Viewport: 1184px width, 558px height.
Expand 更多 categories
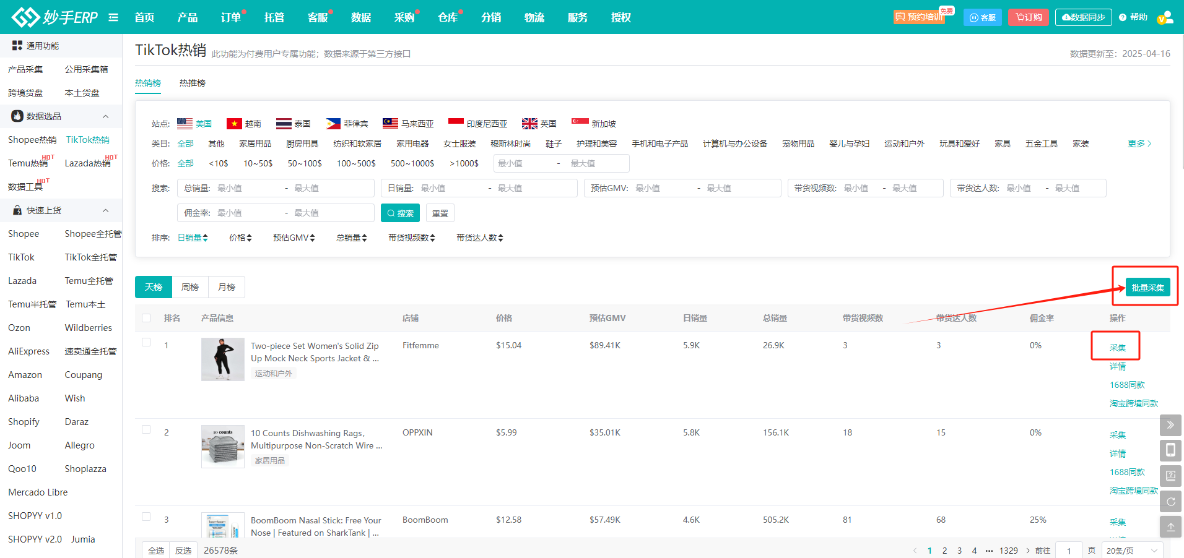[1139, 144]
